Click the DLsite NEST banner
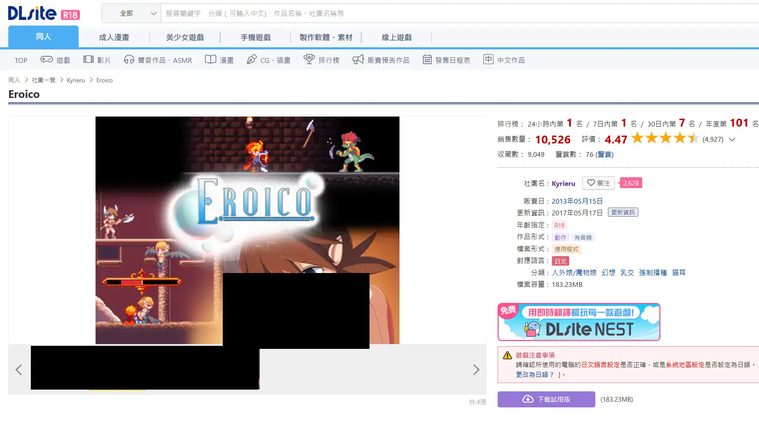The image size is (759, 426). point(579,322)
